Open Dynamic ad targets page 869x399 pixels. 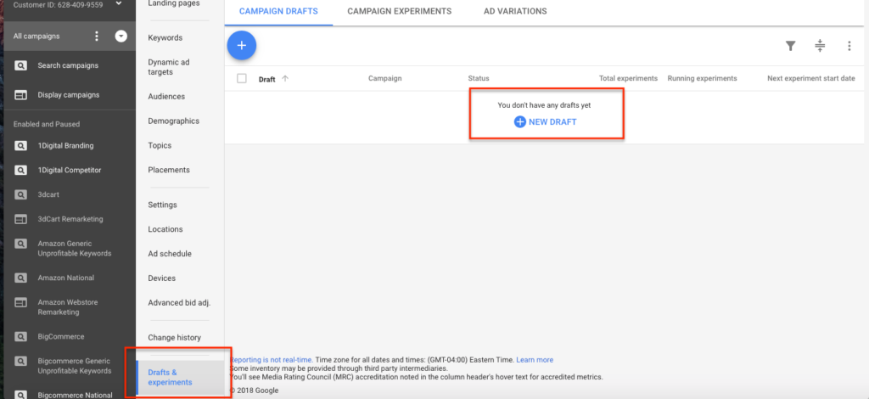(169, 67)
